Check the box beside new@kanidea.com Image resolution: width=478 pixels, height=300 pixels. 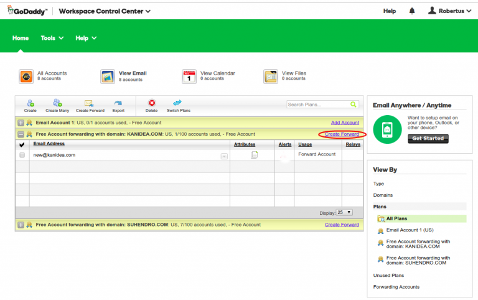pyautogui.click(x=22, y=155)
